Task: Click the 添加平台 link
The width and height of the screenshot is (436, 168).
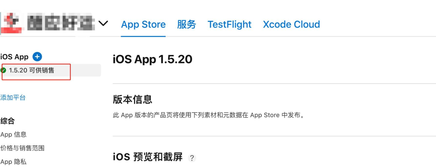Action: [x=13, y=98]
